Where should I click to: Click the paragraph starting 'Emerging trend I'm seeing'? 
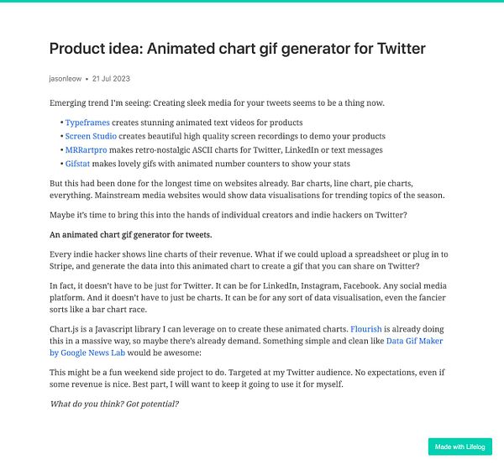pyautogui.click(x=217, y=102)
